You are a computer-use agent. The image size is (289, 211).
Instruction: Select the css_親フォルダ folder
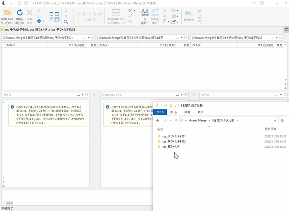171,147
